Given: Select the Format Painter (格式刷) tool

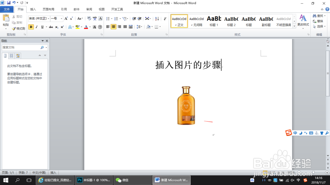Looking at the screenshot, I should tap(18, 28).
